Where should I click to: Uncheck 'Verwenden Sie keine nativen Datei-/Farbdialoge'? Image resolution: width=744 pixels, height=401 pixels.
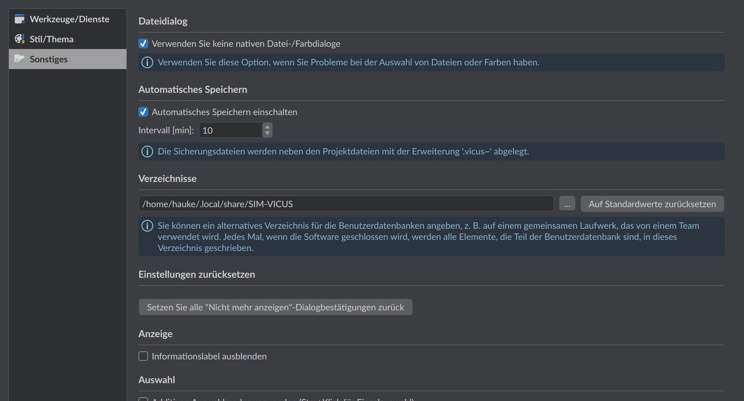[143, 43]
